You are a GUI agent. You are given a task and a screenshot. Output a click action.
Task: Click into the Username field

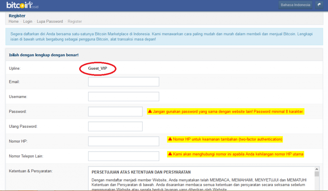[124, 97]
